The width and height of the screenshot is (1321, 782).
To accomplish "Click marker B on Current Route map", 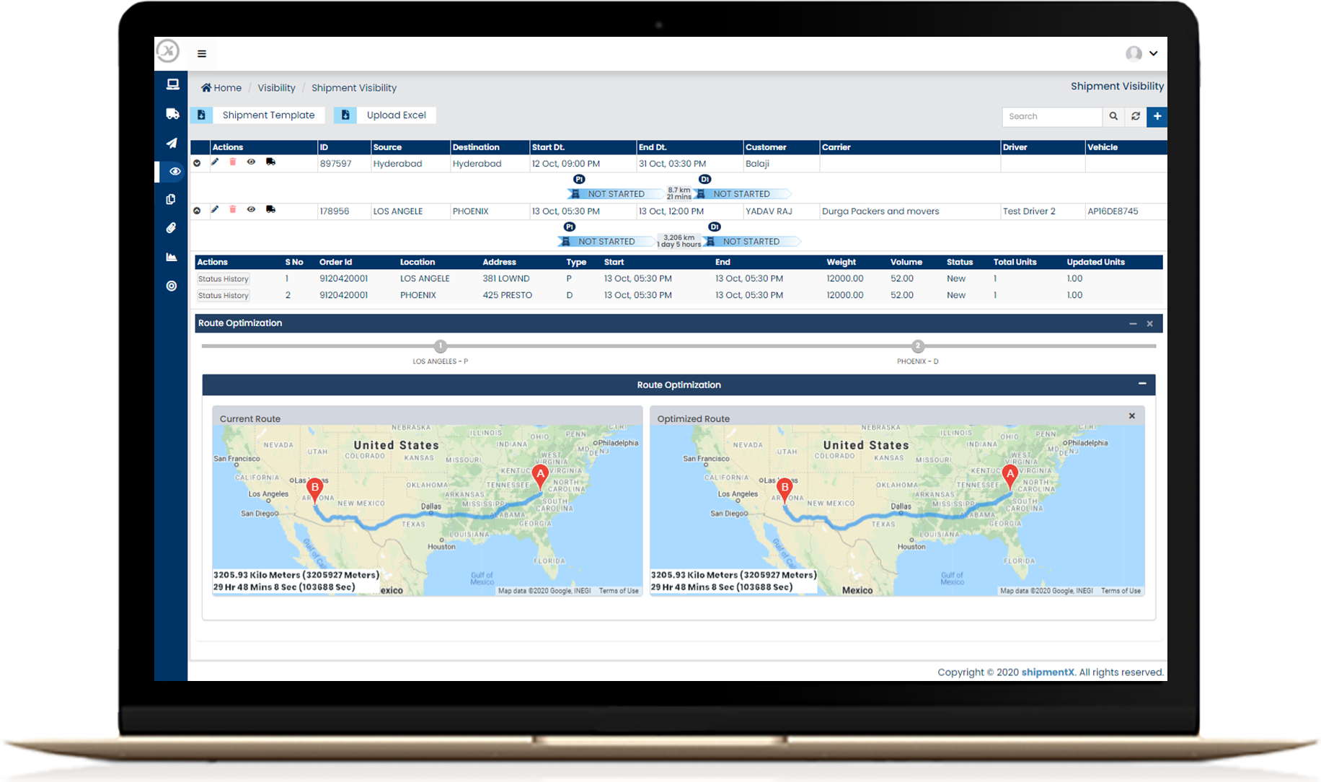I will click(x=314, y=490).
